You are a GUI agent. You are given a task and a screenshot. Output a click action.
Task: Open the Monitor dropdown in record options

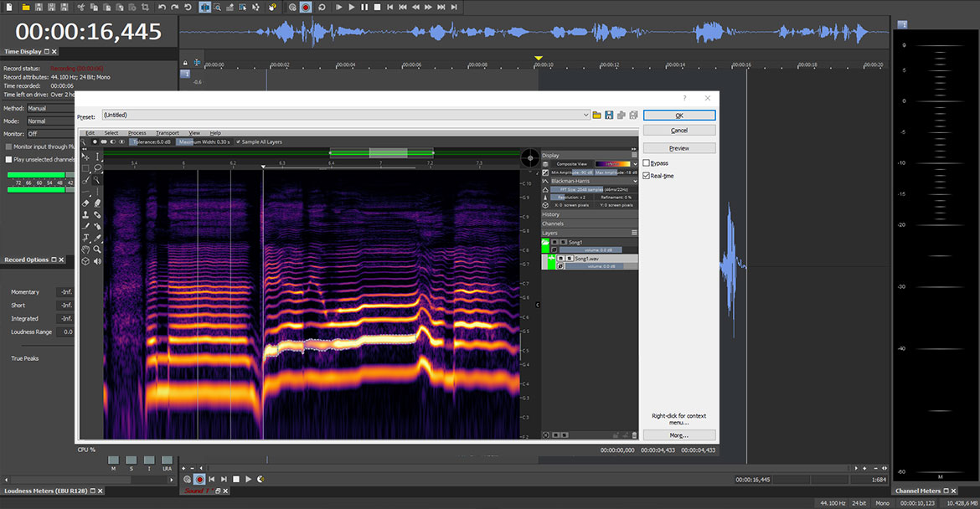coord(50,134)
